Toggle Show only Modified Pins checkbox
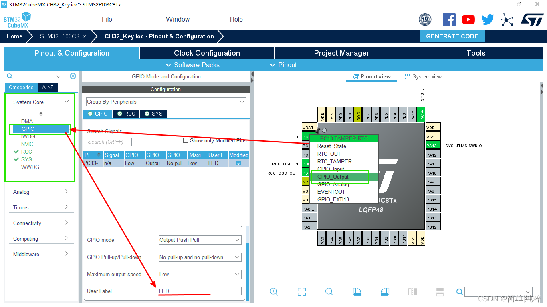Screen dimensions: 547x307 (186, 140)
